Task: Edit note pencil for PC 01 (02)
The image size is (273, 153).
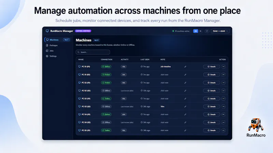Action: [185, 74]
